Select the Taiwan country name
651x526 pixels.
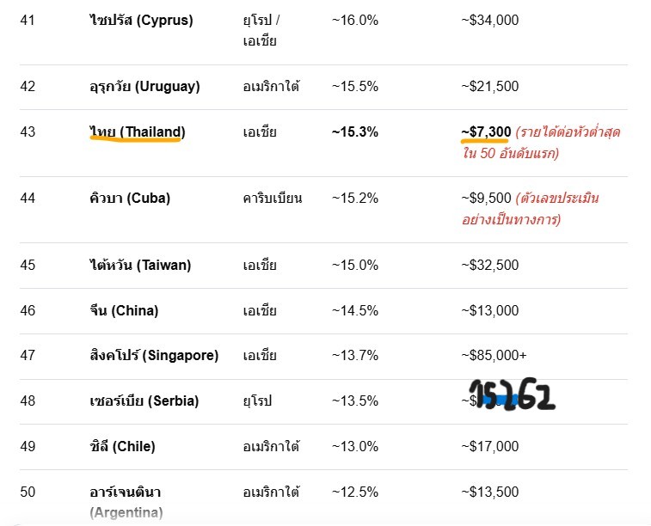pos(140,265)
